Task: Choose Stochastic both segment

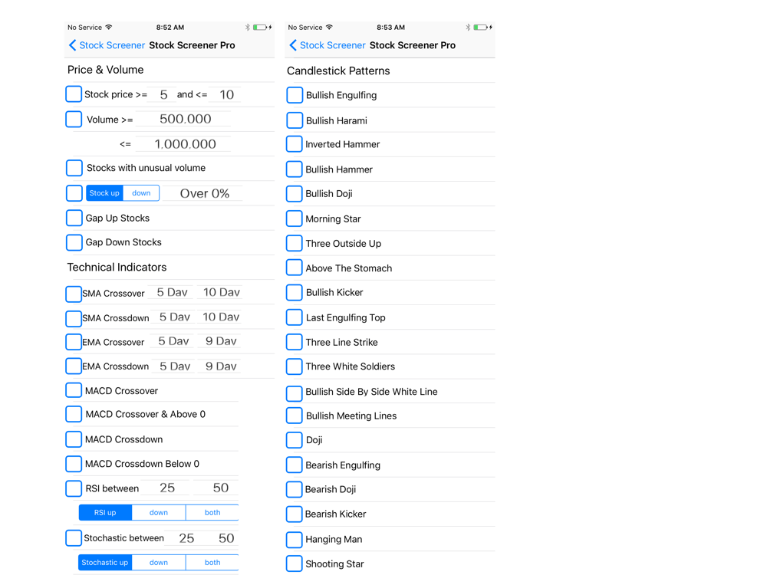Action: [x=212, y=562]
